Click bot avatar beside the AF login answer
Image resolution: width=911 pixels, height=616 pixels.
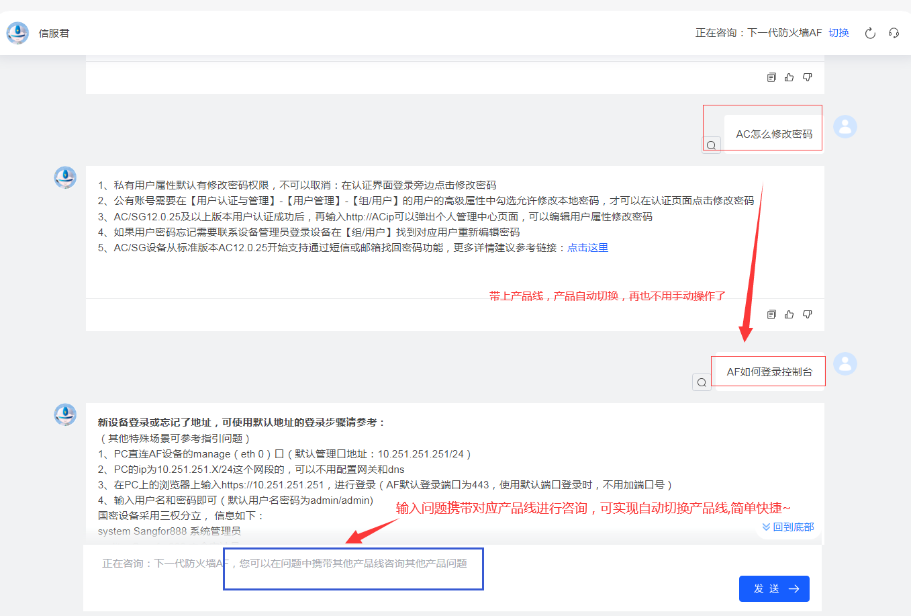pyautogui.click(x=65, y=414)
